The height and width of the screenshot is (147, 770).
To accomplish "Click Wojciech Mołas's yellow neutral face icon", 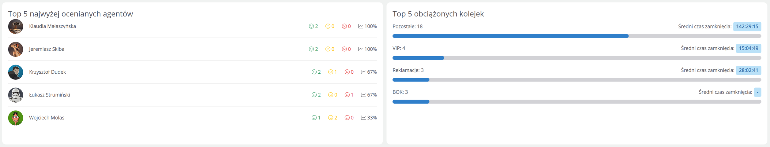I will pyautogui.click(x=330, y=118).
